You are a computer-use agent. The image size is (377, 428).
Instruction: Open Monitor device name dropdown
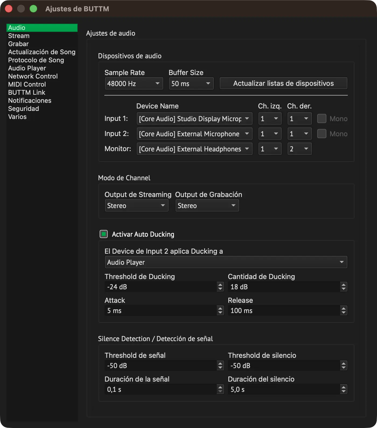(x=194, y=149)
